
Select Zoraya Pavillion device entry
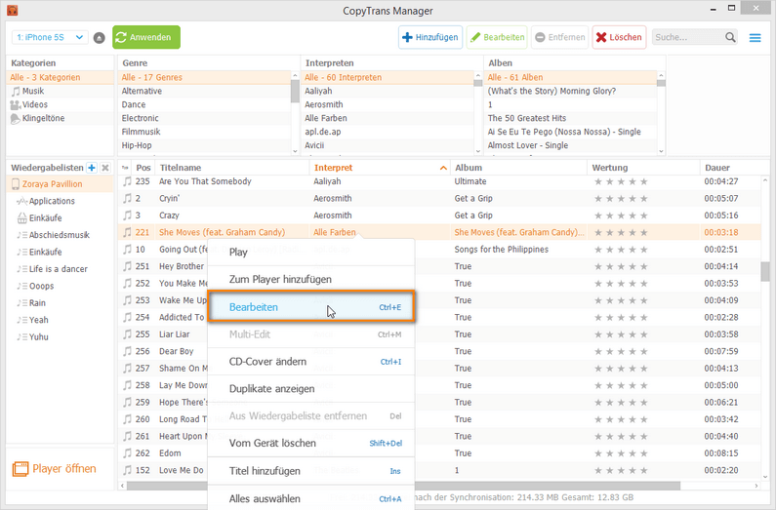coord(52,184)
